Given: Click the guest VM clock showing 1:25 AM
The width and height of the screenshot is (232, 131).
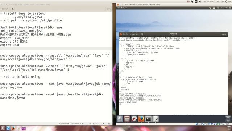Looking at the screenshot, I should click(224, 8).
